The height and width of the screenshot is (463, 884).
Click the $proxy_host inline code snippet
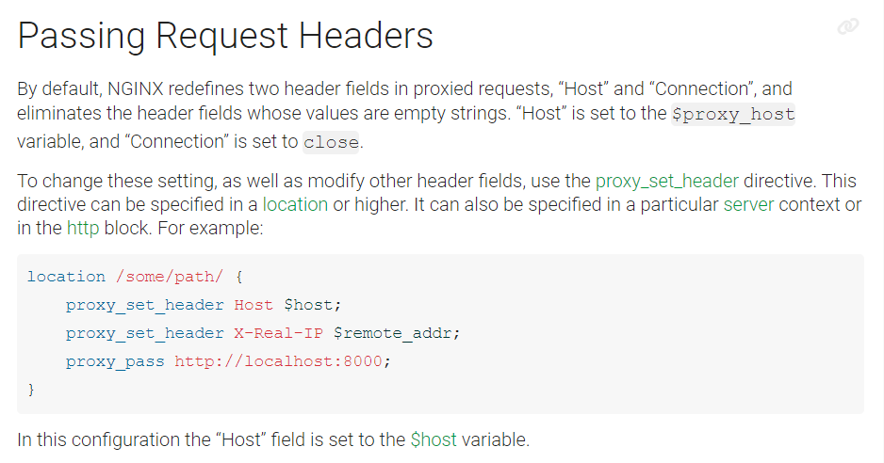tap(733, 115)
